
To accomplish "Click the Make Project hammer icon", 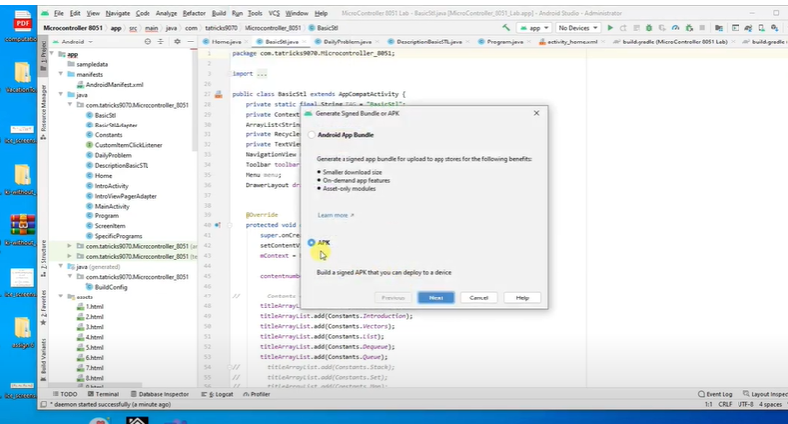I will (x=507, y=28).
